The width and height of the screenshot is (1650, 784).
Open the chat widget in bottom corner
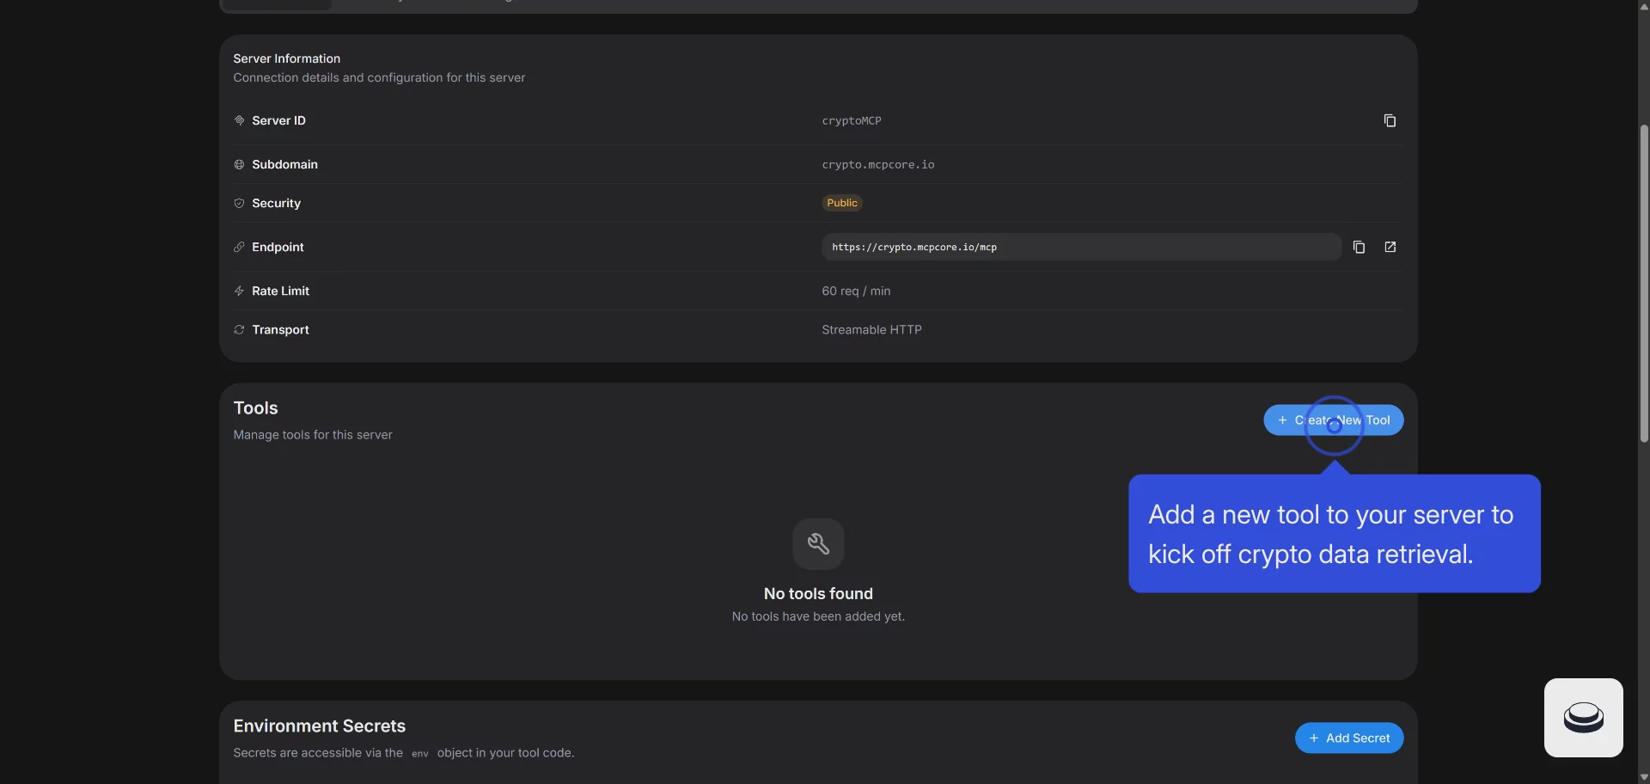click(1583, 718)
